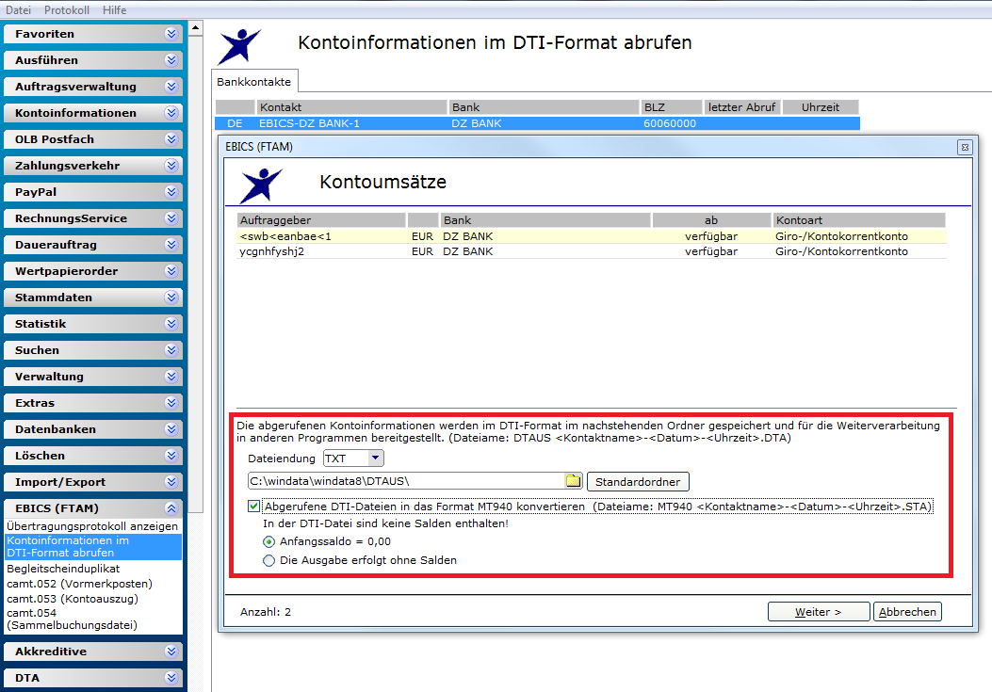992x692 pixels.
Task: Close the EBICS (FTAM) dialog
Action: click(x=965, y=148)
